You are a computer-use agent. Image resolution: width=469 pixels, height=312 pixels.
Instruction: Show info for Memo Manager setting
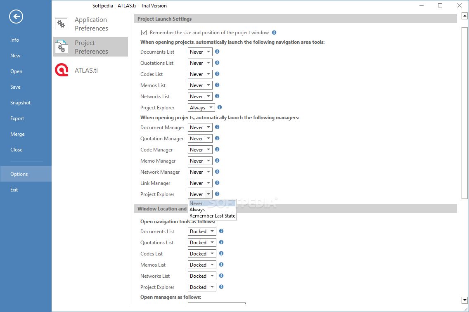pyautogui.click(x=217, y=161)
